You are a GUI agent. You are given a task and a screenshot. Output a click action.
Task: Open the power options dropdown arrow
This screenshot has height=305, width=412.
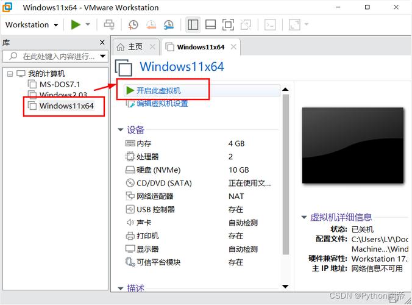88,24
